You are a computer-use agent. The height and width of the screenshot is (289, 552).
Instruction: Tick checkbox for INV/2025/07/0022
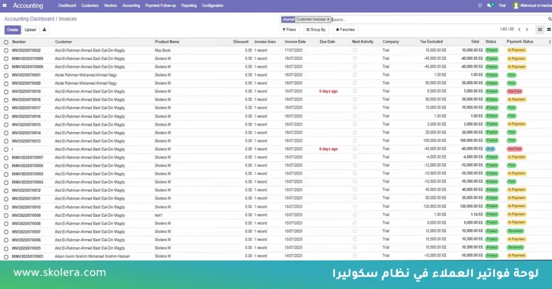click(x=6, y=51)
